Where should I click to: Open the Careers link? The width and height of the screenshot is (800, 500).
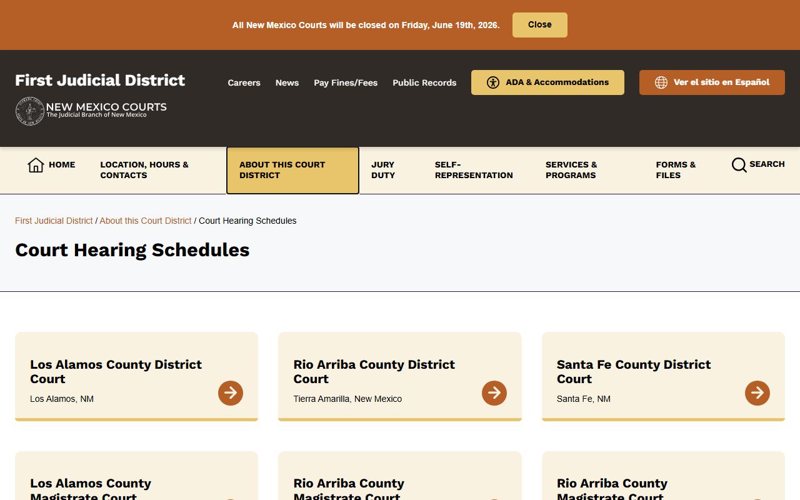click(244, 82)
